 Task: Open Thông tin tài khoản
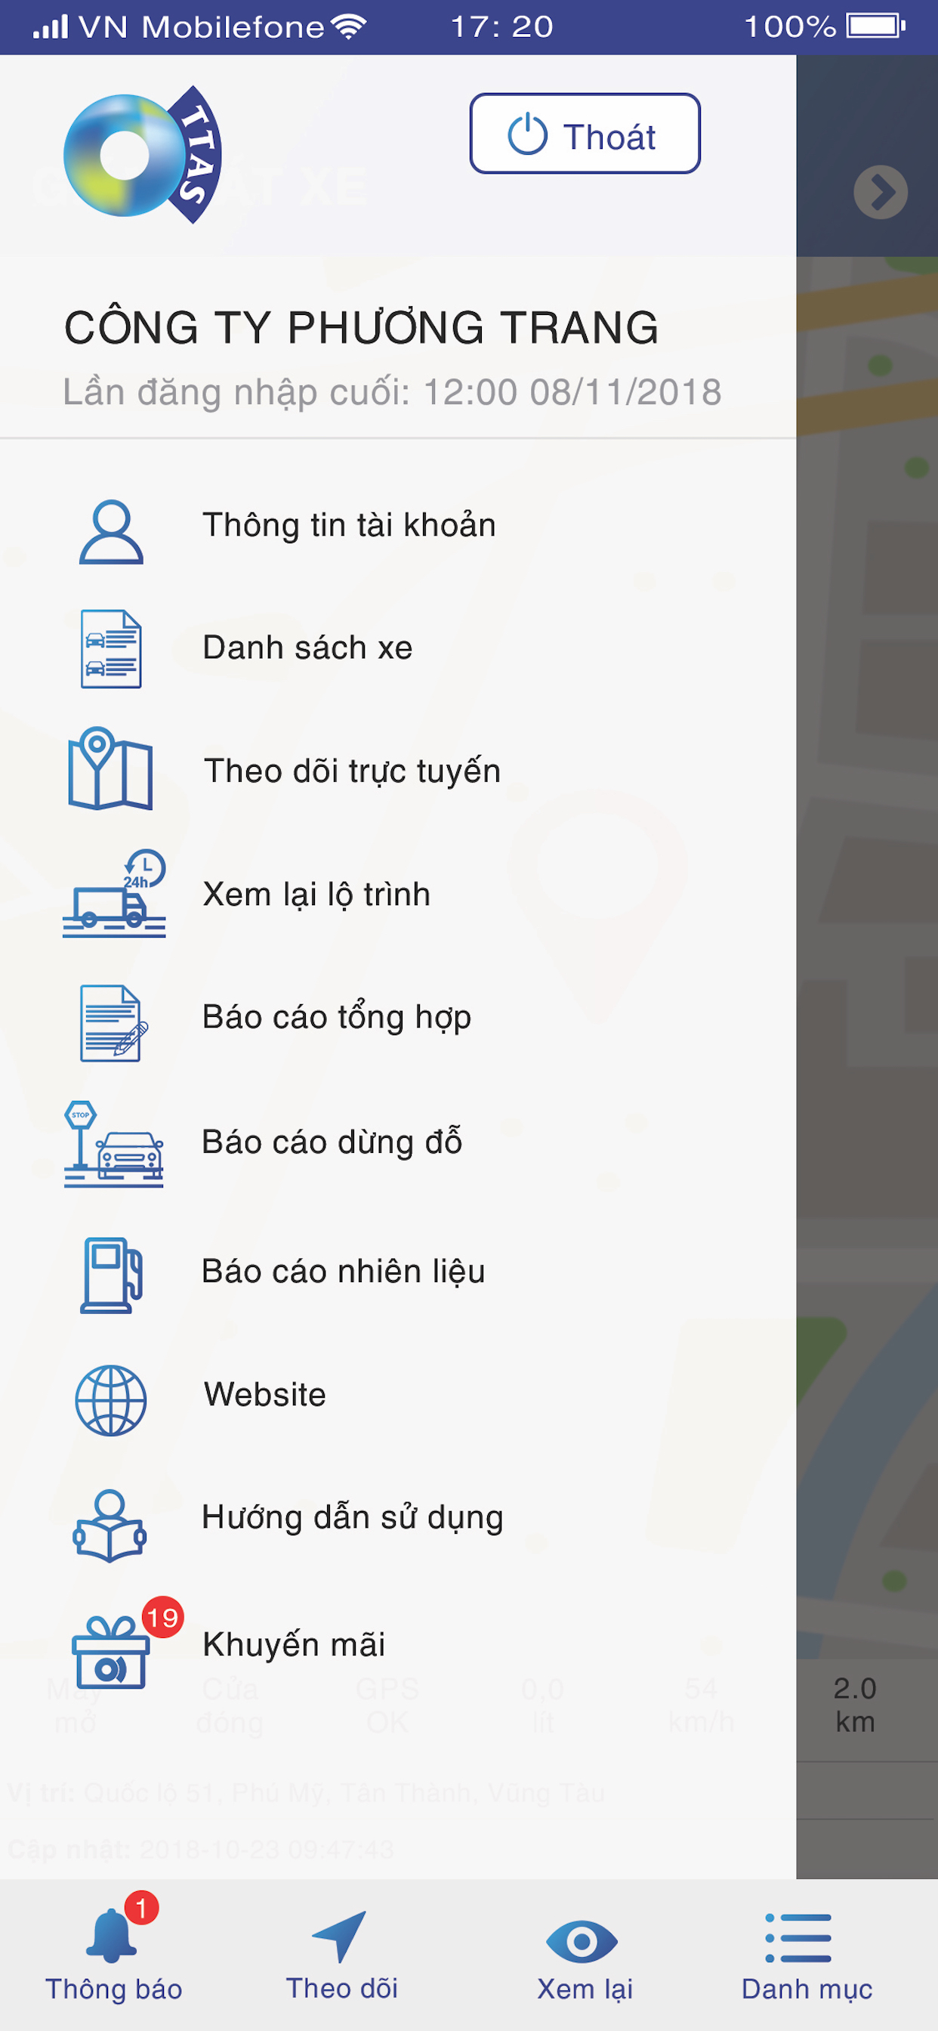pyautogui.click(x=349, y=525)
